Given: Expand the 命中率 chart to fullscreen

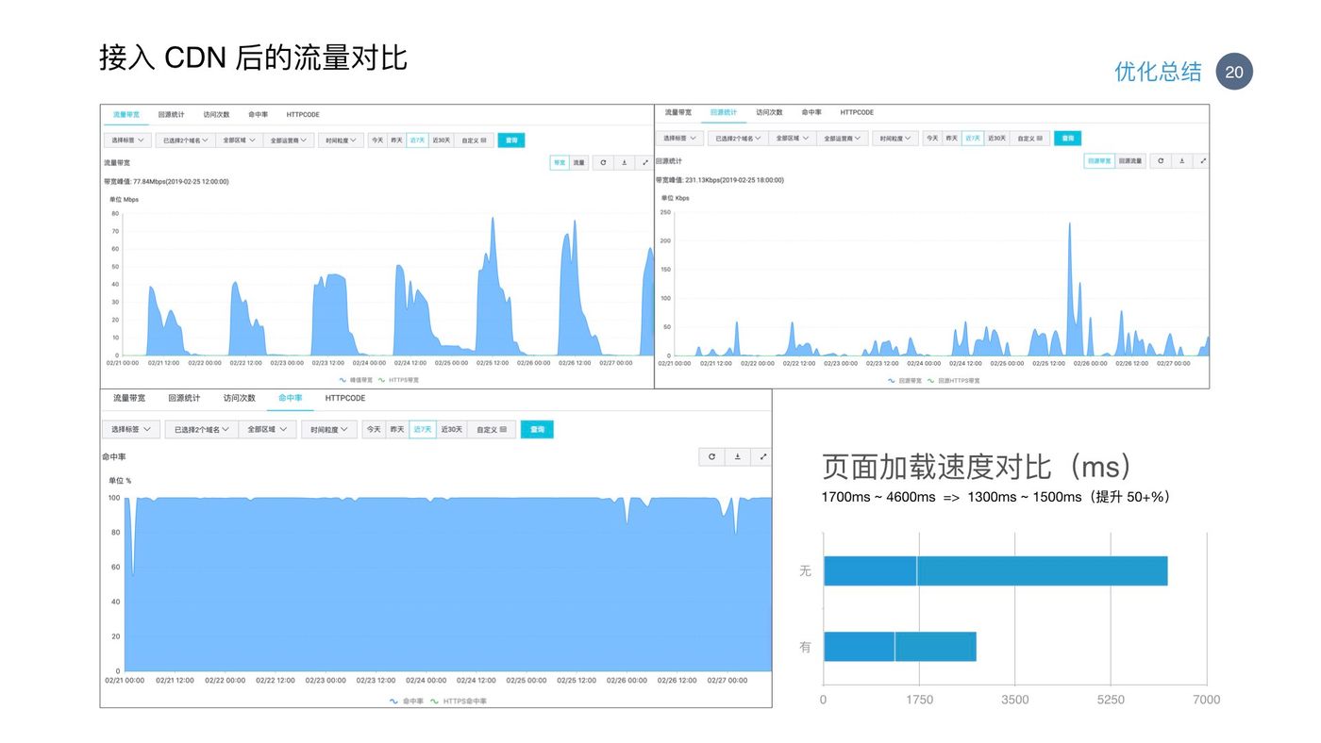Looking at the screenshot, I should tap(762, 456).
